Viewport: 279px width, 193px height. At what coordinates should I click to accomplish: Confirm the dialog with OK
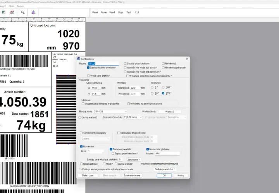click(x=164, y=176)
